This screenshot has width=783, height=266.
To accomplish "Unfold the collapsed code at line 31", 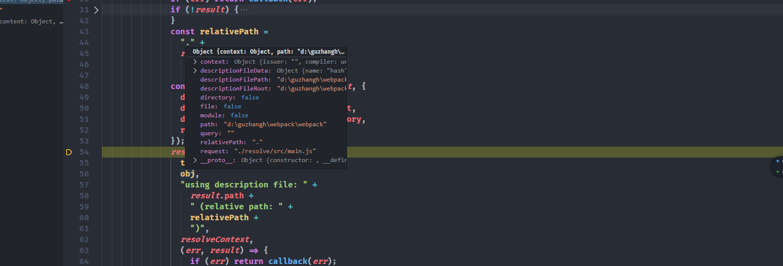I will pos(96,10).
